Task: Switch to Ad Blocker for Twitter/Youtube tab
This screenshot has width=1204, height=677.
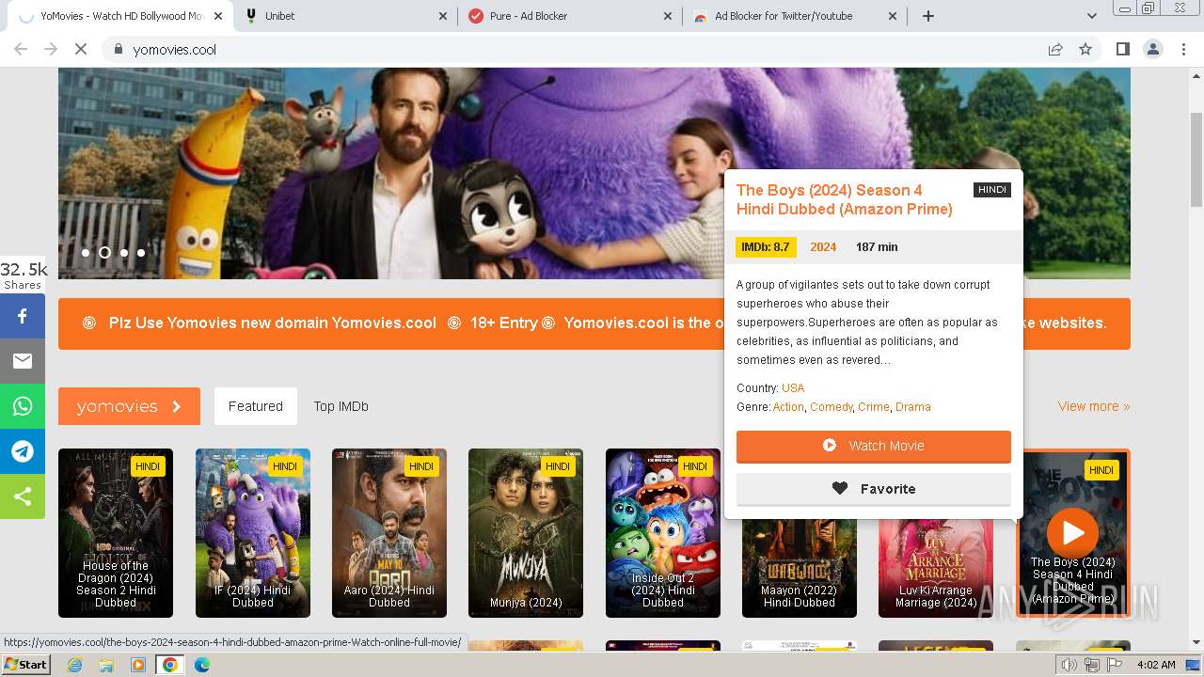Action: pos(795,16)
